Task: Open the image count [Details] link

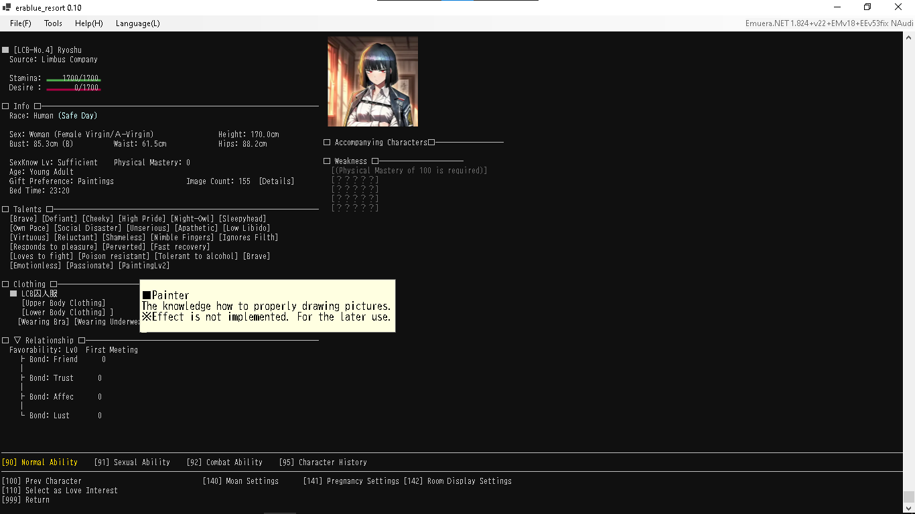Action: [x=277, y=181]
